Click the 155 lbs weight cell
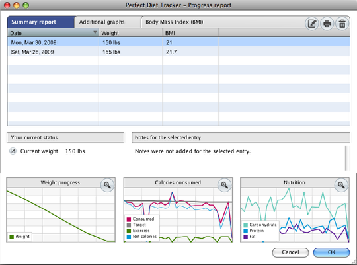 111,52
